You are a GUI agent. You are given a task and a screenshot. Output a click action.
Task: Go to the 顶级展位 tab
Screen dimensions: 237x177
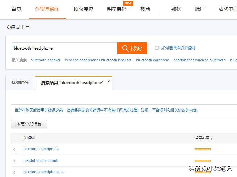pos(83,9)
